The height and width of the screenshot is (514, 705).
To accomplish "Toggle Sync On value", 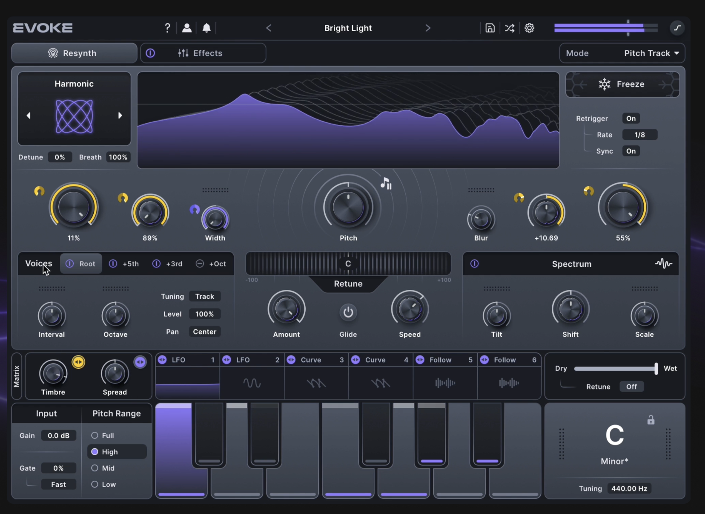I will [631, 151].
